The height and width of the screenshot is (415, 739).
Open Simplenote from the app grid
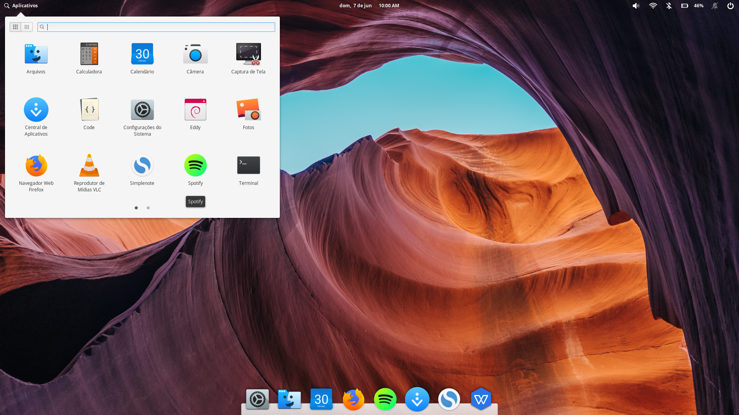pos(142,166)
